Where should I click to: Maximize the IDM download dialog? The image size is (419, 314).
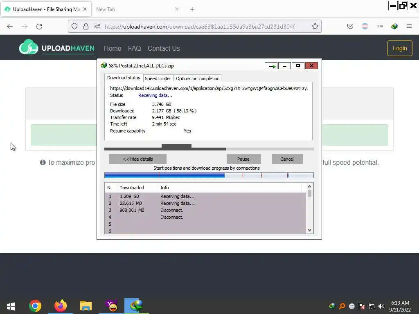pos(298,66)
